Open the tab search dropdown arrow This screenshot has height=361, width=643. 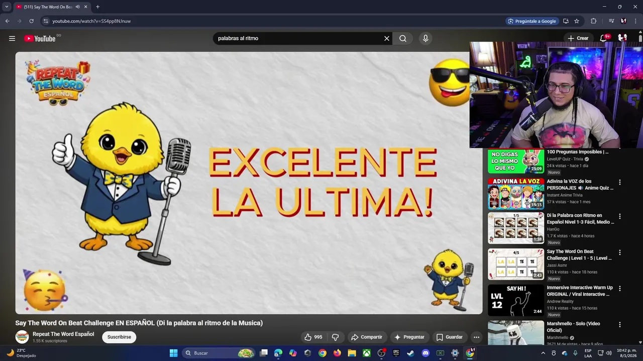7,7
